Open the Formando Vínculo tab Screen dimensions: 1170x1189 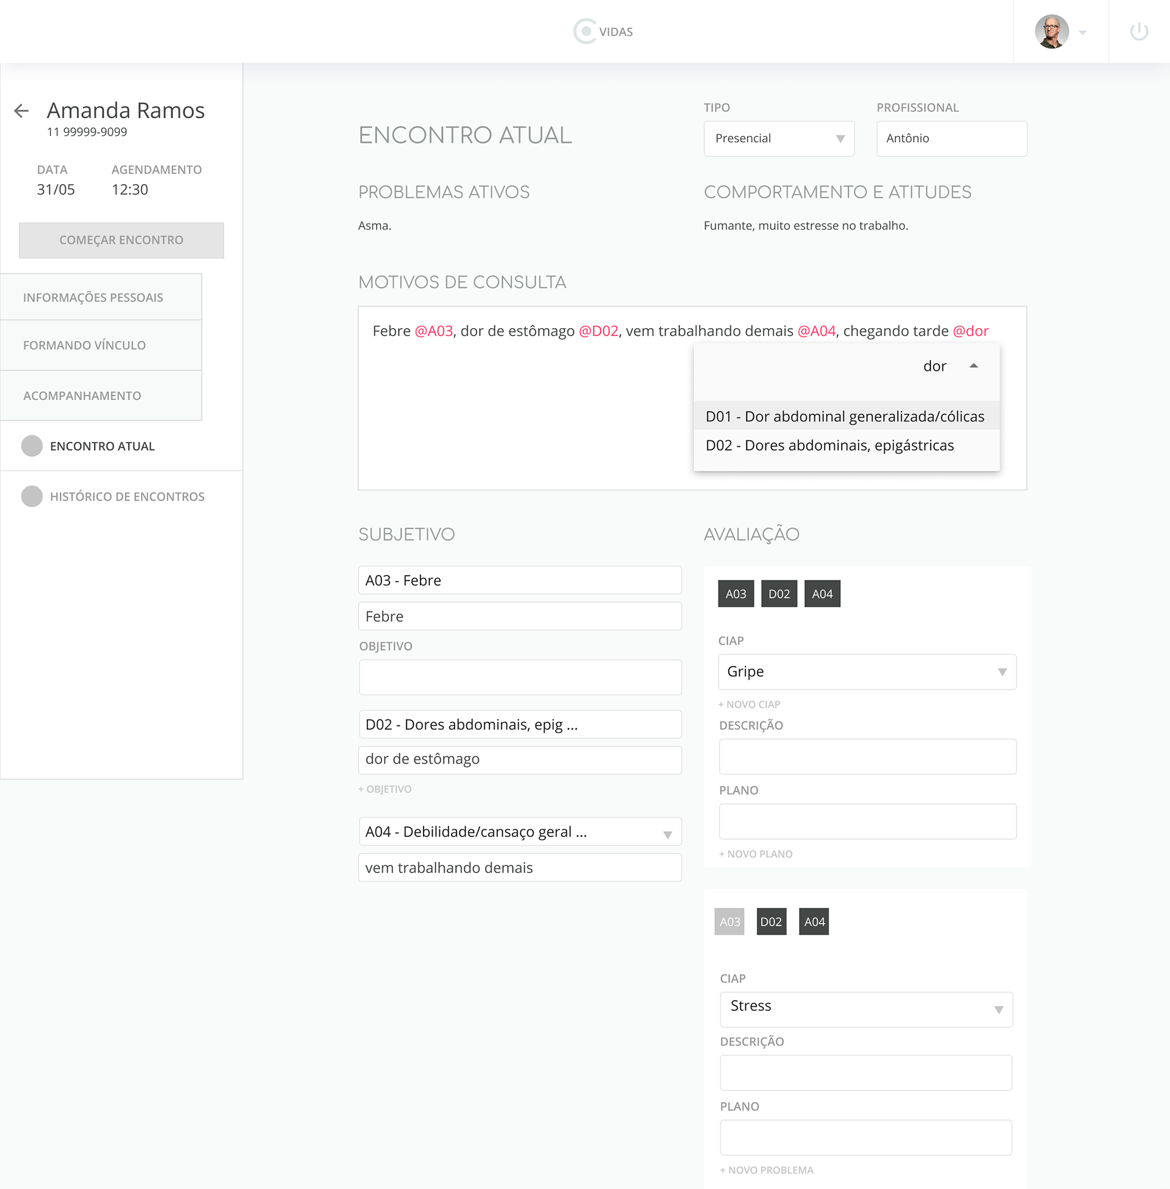101,346
